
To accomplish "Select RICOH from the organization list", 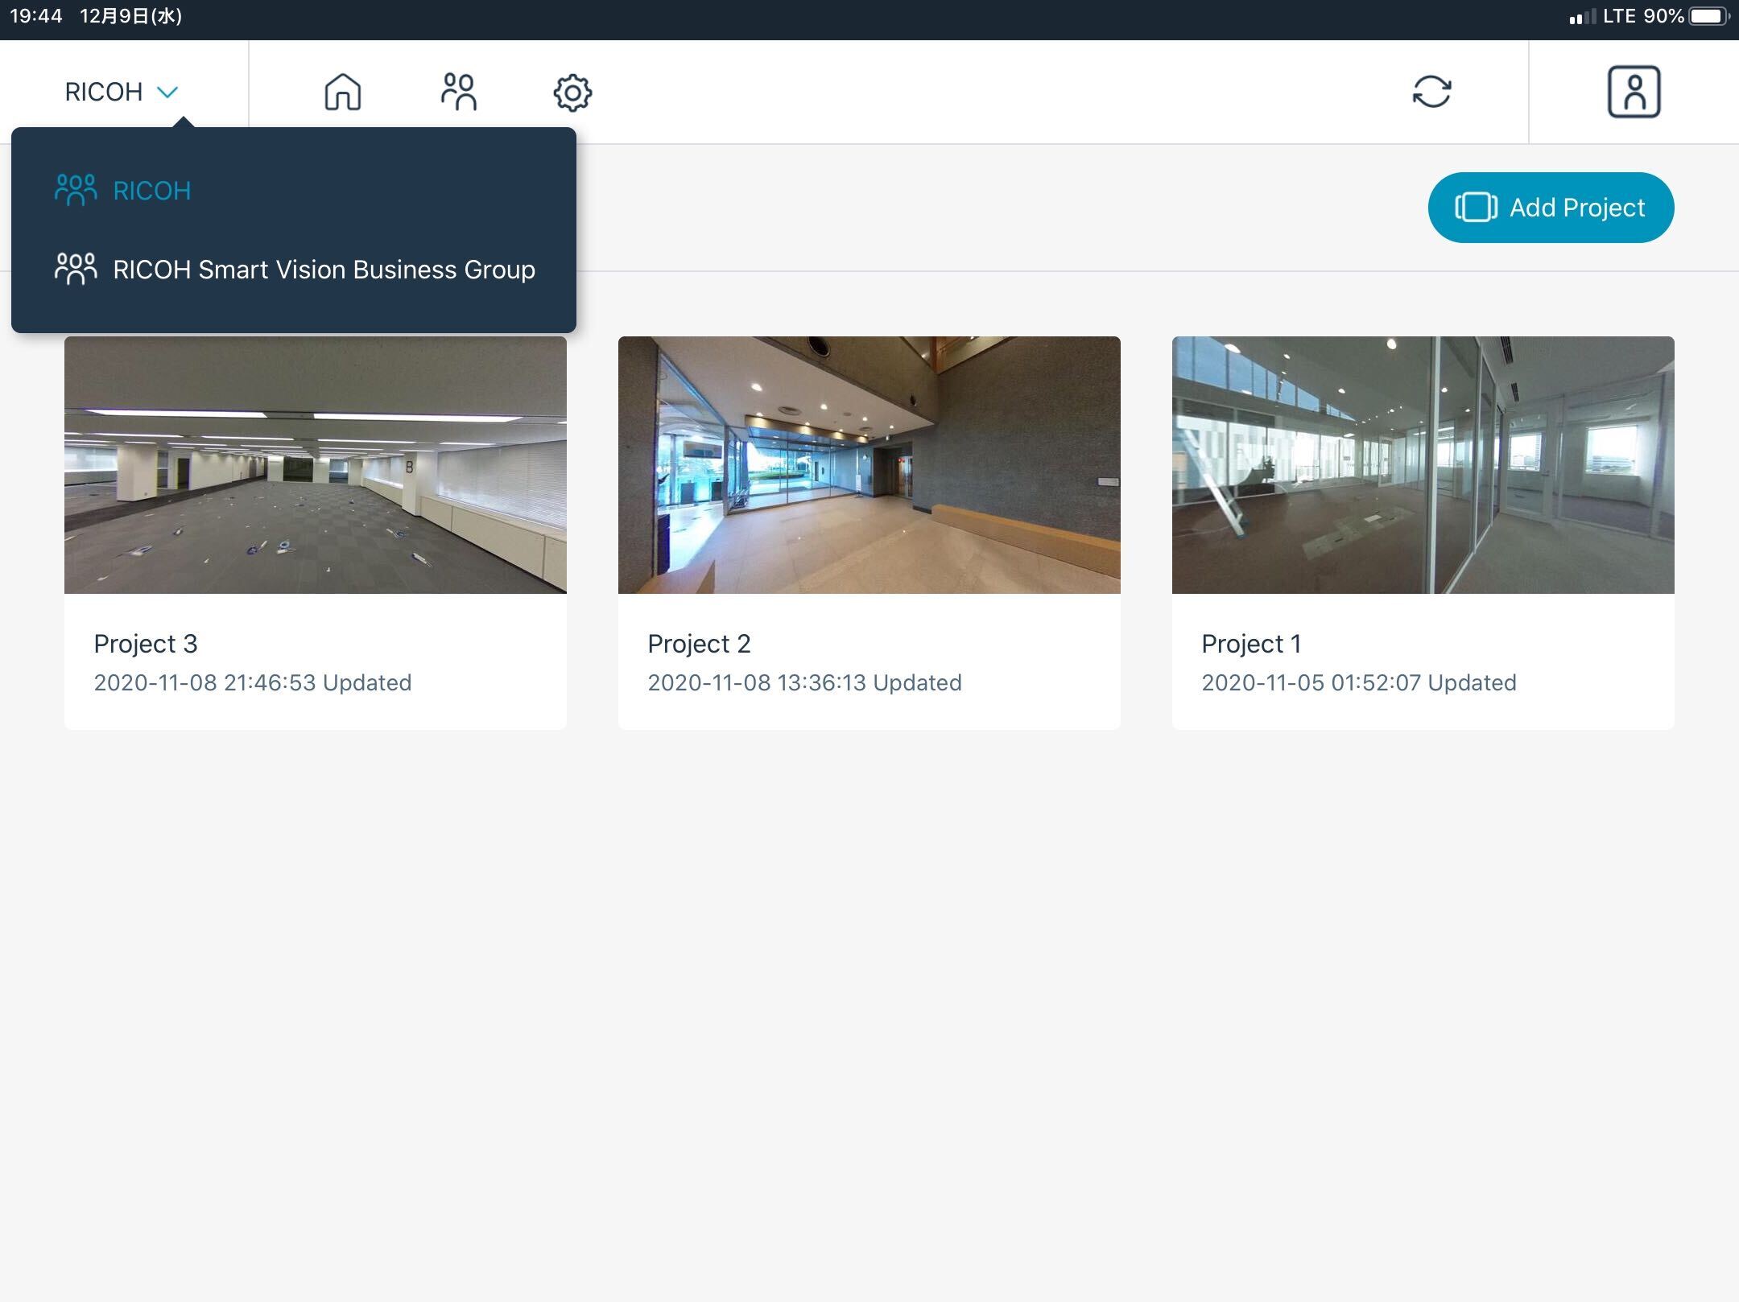I will (x=151, y=190).
